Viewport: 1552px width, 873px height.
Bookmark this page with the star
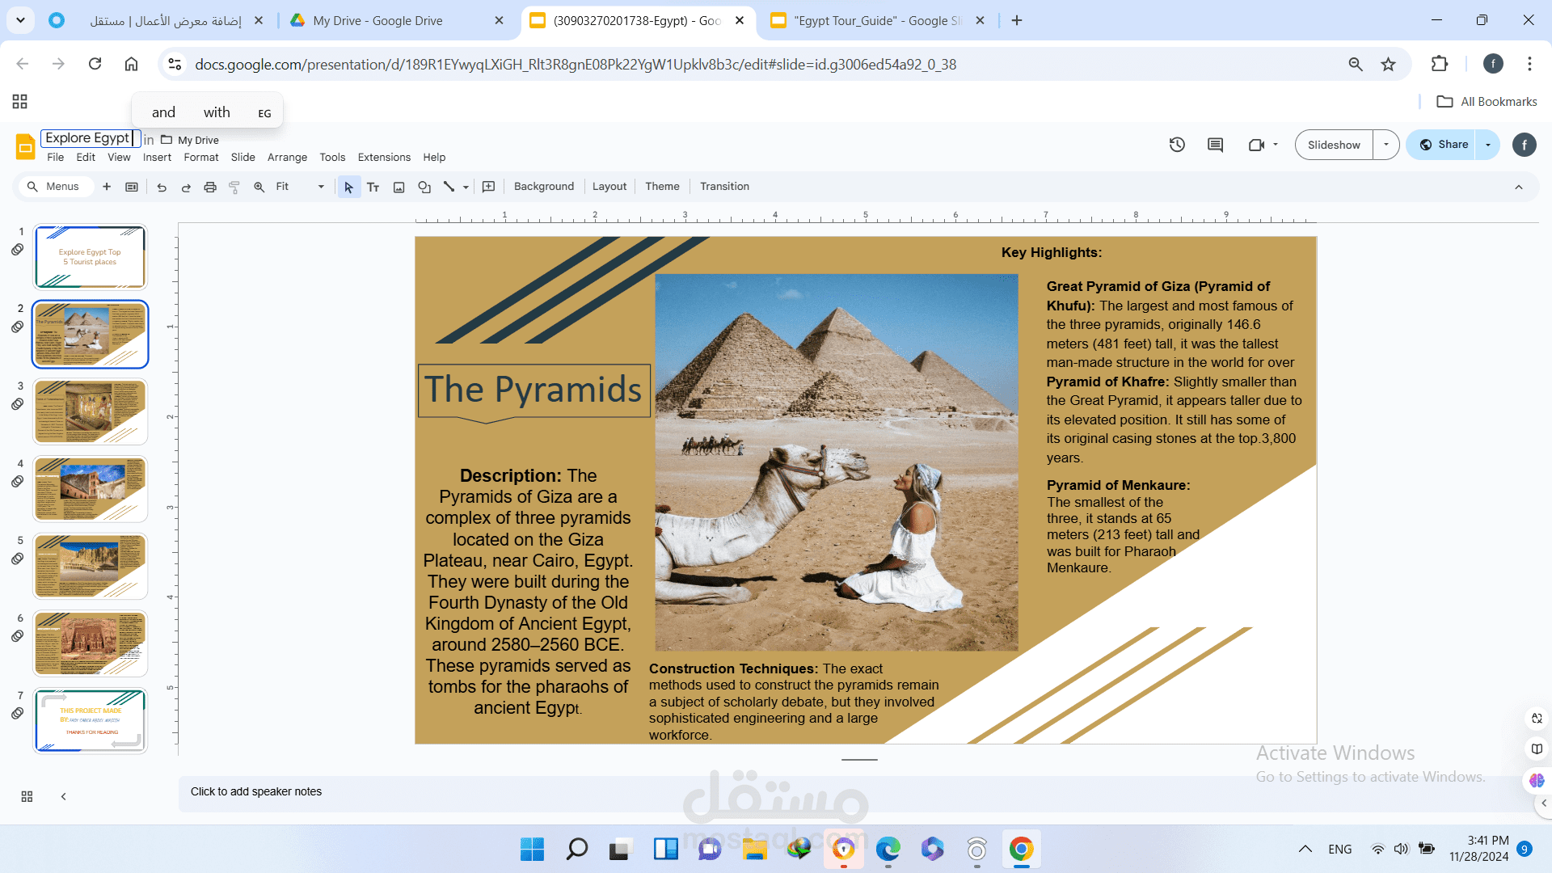1388,64
